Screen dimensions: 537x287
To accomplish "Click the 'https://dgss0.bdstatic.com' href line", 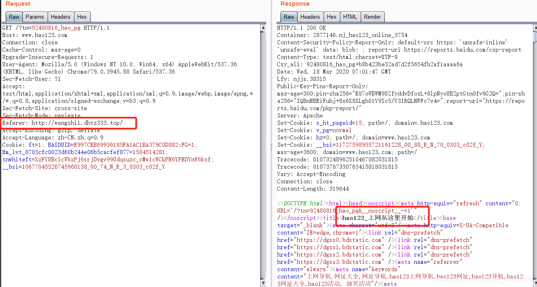I will coord(374,240).
